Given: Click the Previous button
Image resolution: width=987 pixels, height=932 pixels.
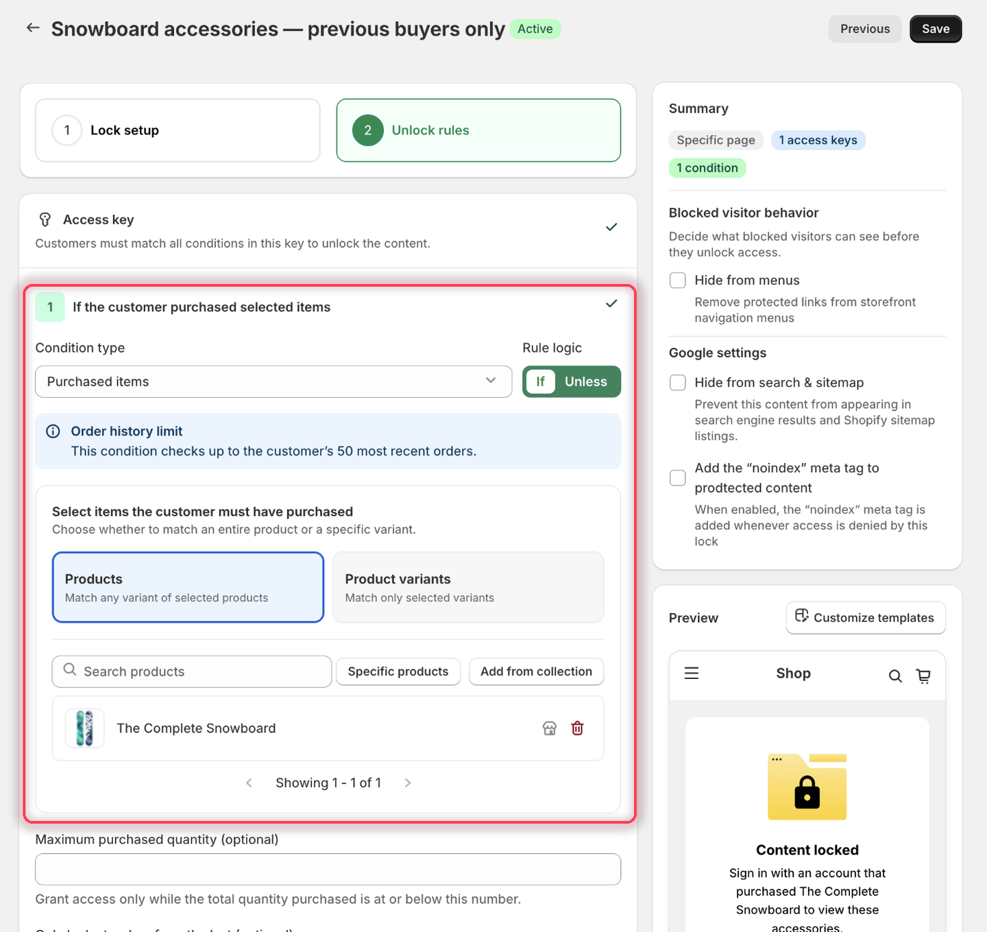Looking at the screenshot, I should (x=865, y=29).
